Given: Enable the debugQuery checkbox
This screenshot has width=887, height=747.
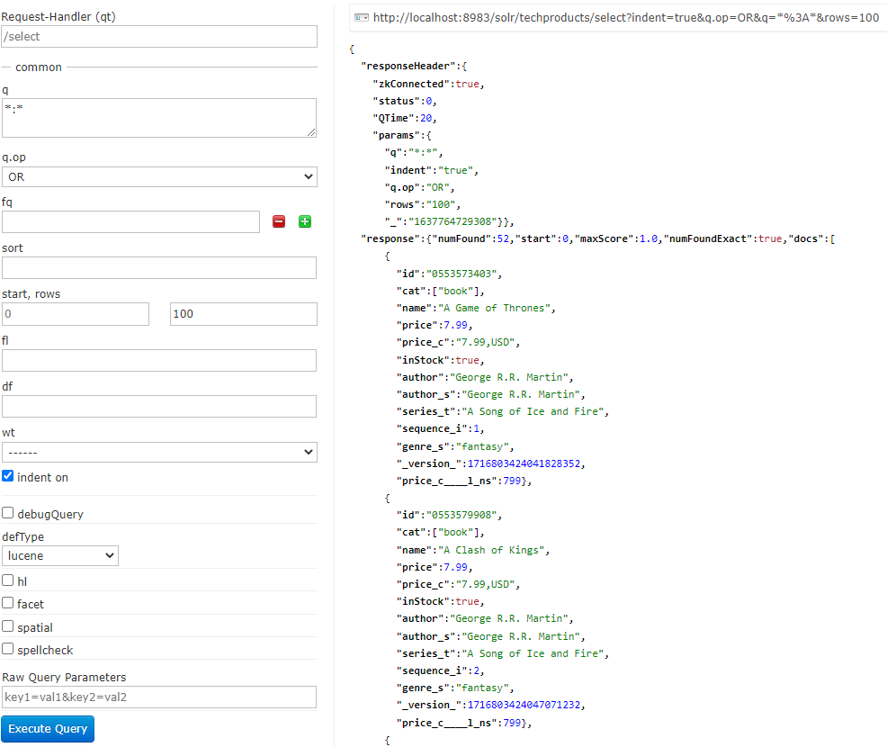Looking at the screenshot, I should click(x=8, y=513).
